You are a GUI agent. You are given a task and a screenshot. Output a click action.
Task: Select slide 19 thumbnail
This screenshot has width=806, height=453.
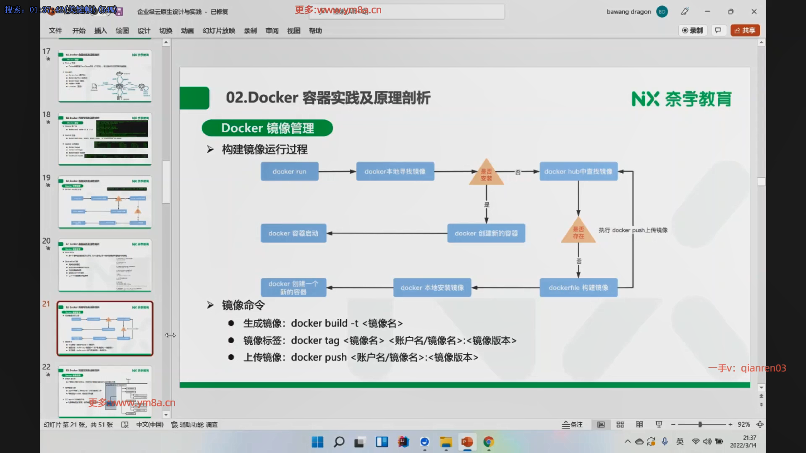105,202
